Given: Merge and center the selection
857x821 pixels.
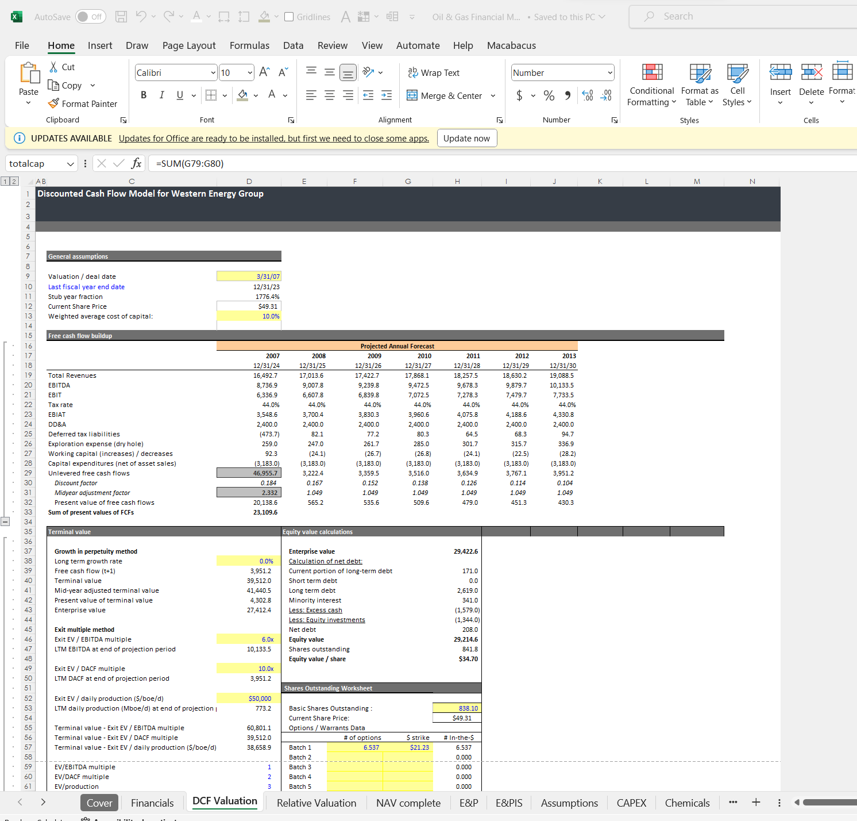Looking at the screenshot, I should pyautogui.click(x=445, y=95).
